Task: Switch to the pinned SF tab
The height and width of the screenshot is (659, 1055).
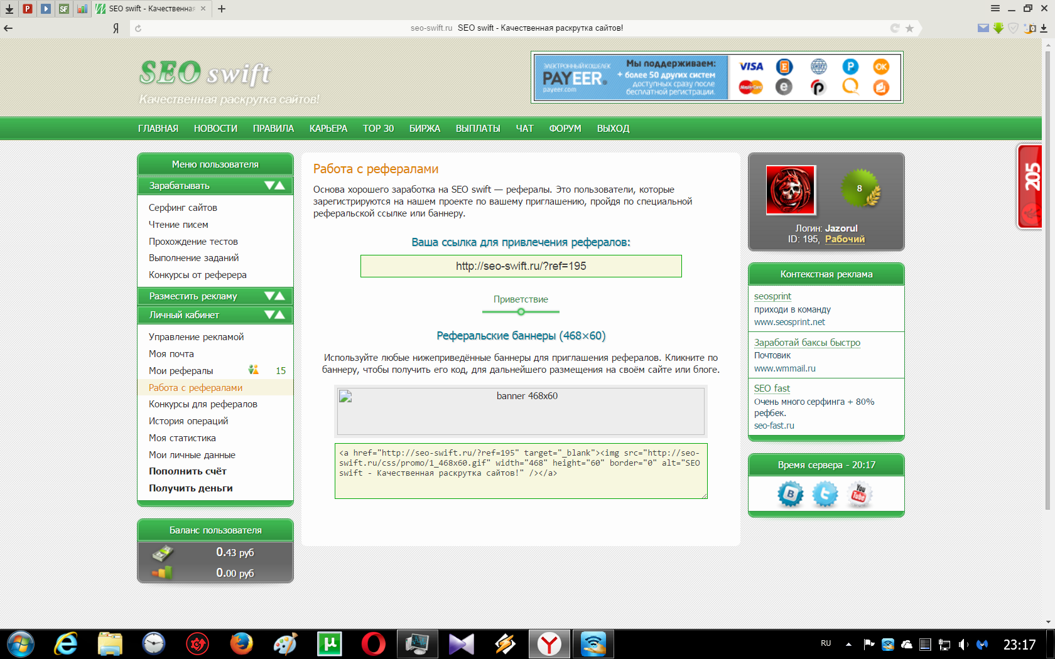Action: (64, 9)
